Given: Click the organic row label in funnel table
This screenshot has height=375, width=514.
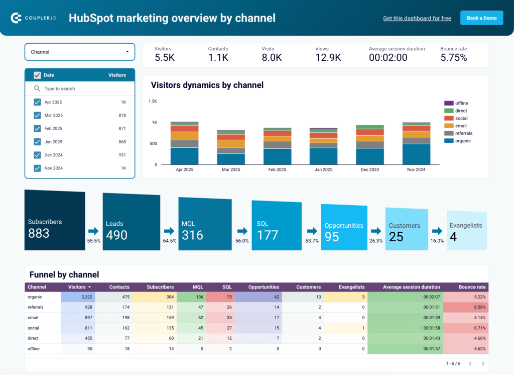Looking at the screenshot, I should (35, 297).
